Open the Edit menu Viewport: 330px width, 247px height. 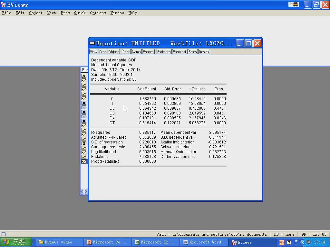(x=20, y=13)
